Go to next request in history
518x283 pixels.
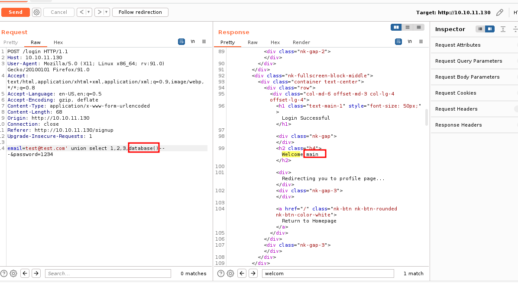click(x=99, y=12)
